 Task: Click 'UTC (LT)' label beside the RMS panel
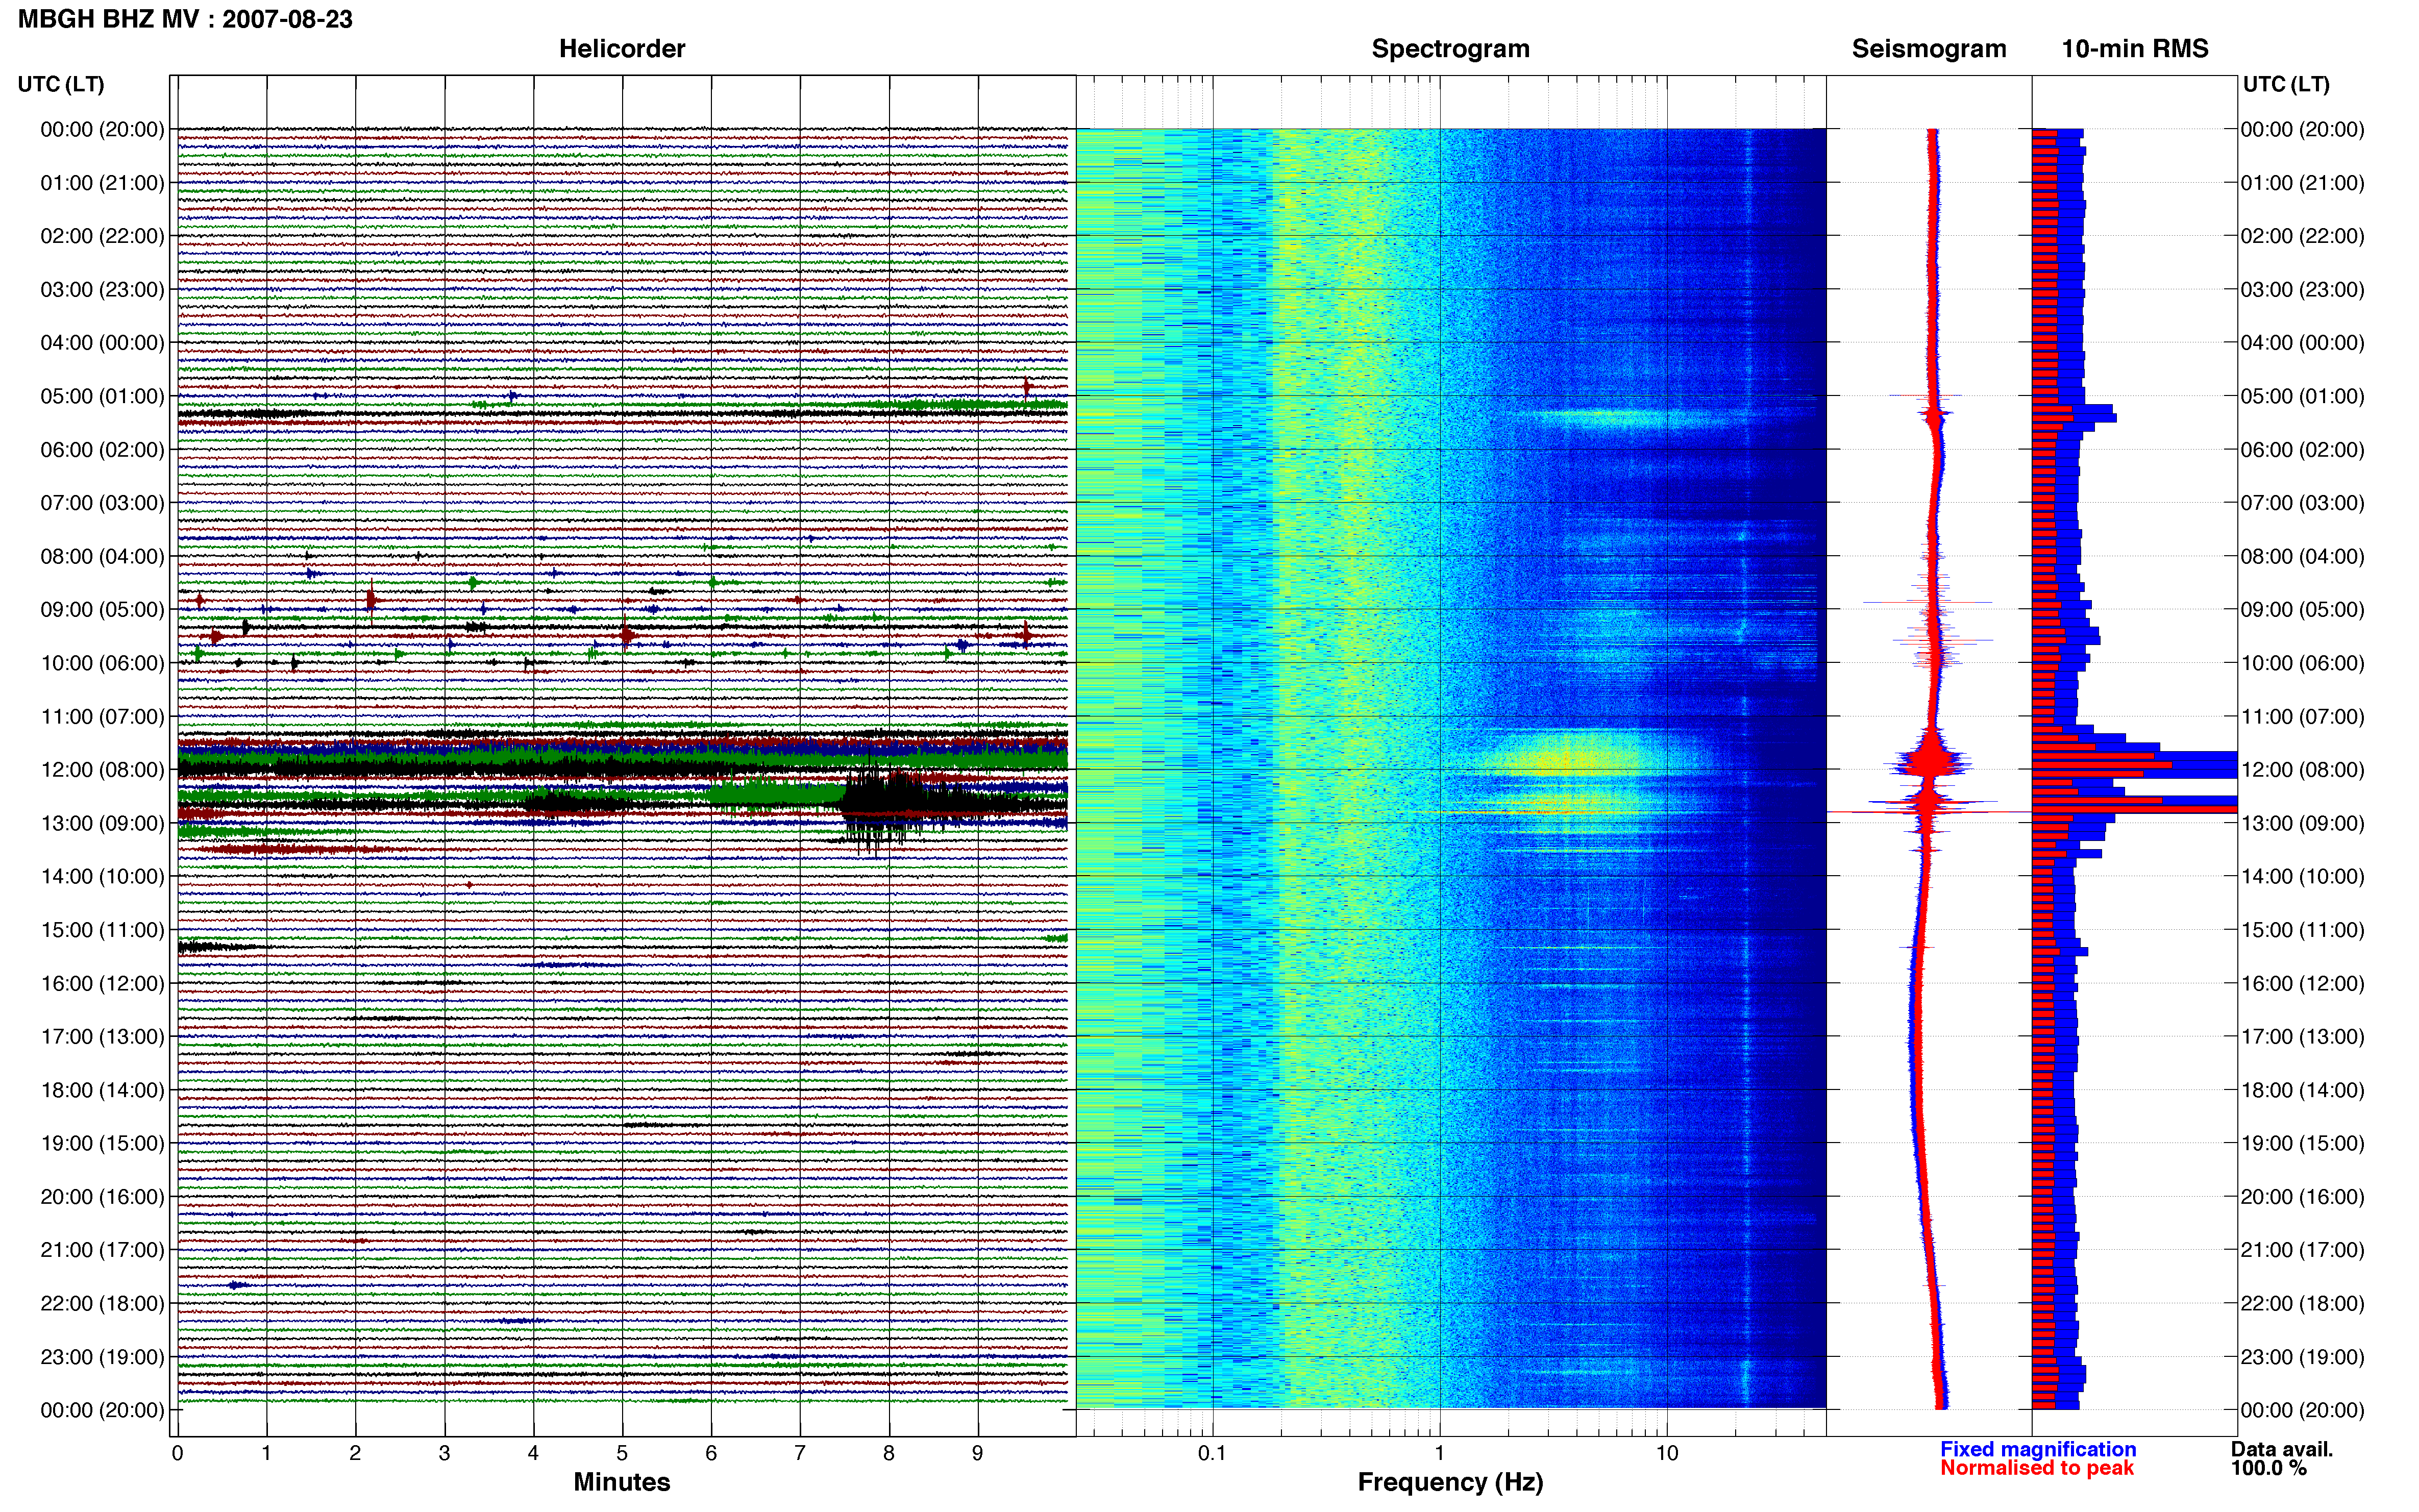(x=2286, y=84)
